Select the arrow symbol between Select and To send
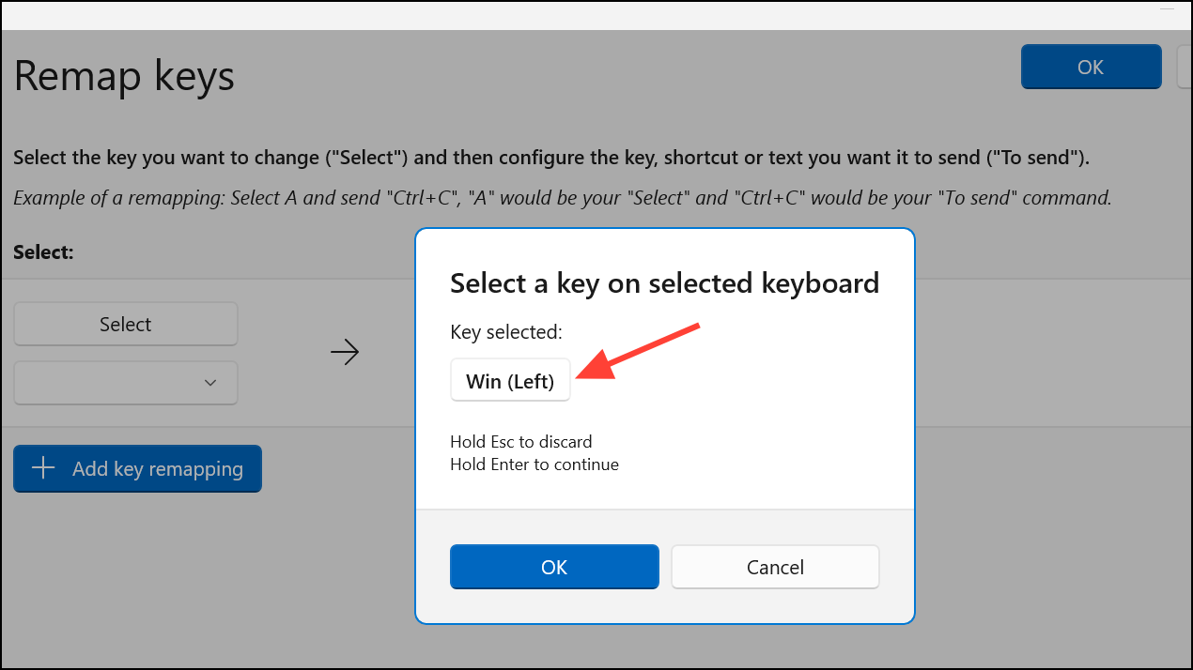The height and width of the screenshot is (670, 1193). click(345, 351)
